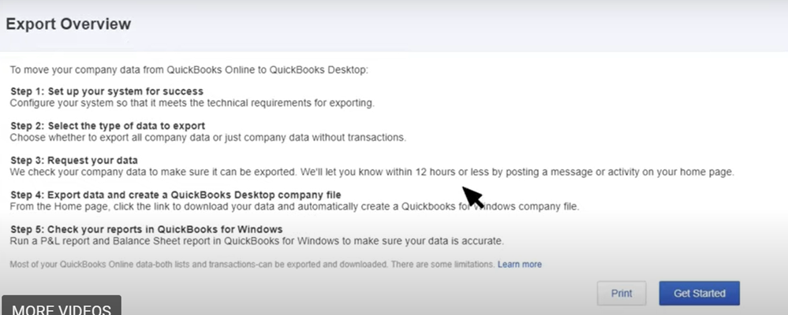Click the 'Configure your system' description line
This screenshot has width=788, height=315.
click(x=192, y=103)
